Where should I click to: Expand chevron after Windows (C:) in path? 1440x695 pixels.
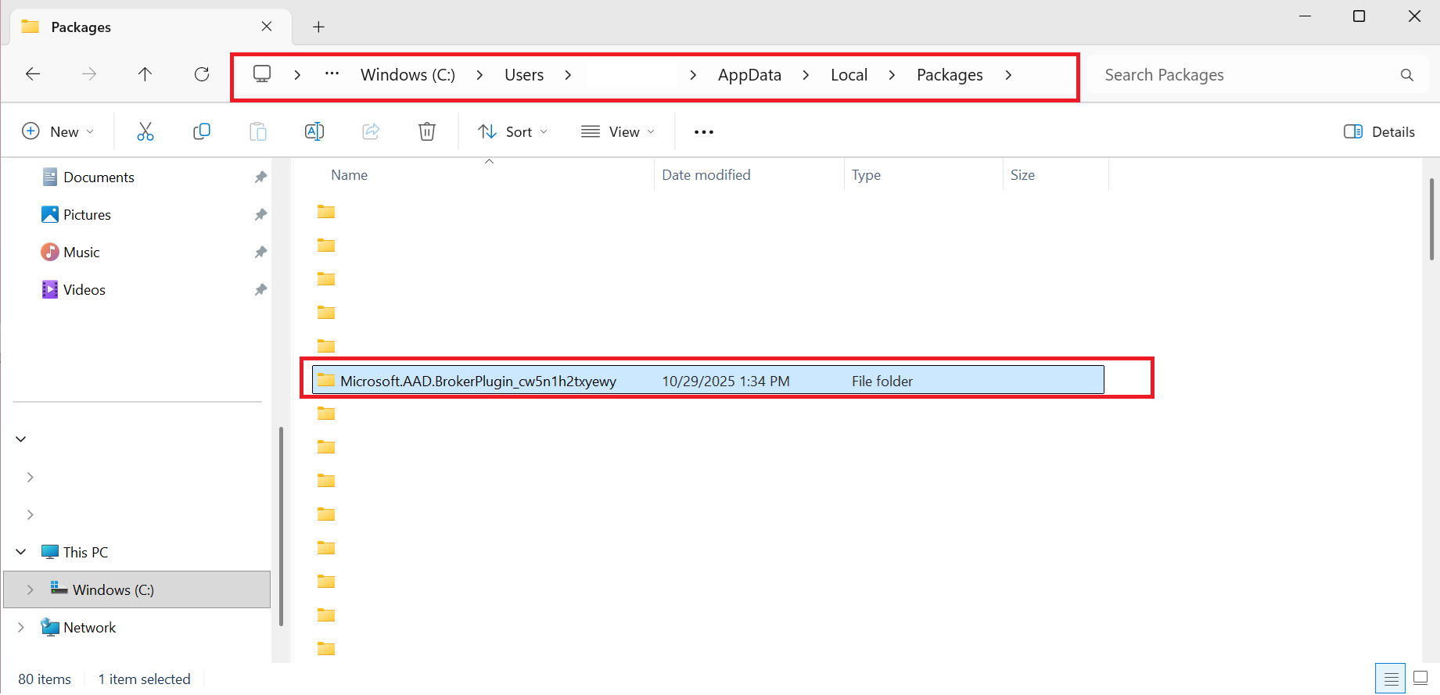click(x=479, y=75)
